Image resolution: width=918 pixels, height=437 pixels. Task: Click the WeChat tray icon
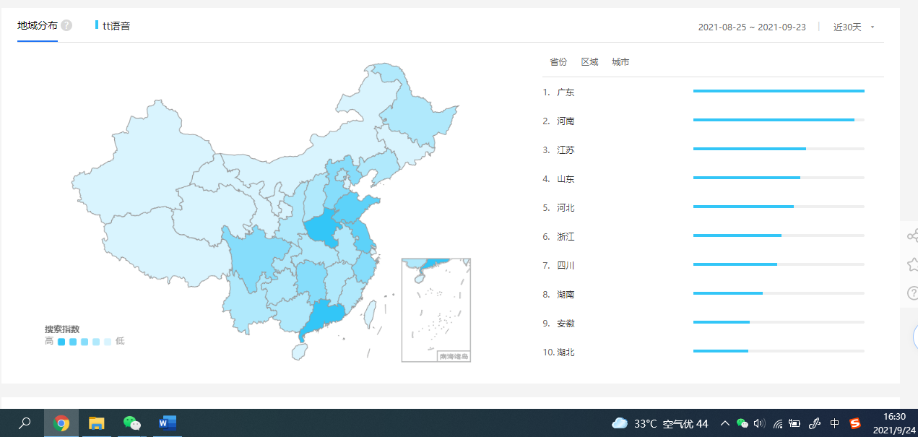pyautogui.click(x=742, y=423)
